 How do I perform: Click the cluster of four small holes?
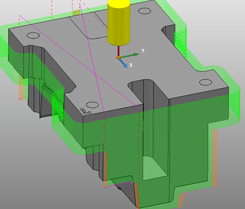tap(85, 111)
